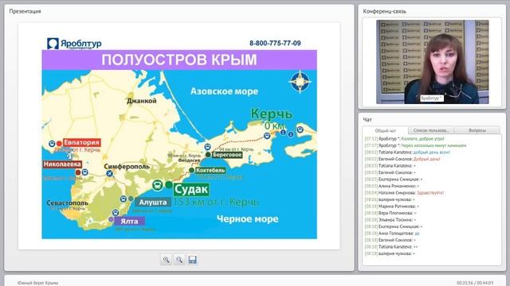
Task: Open the Вопросы tab
Action: tap(477, 130)
